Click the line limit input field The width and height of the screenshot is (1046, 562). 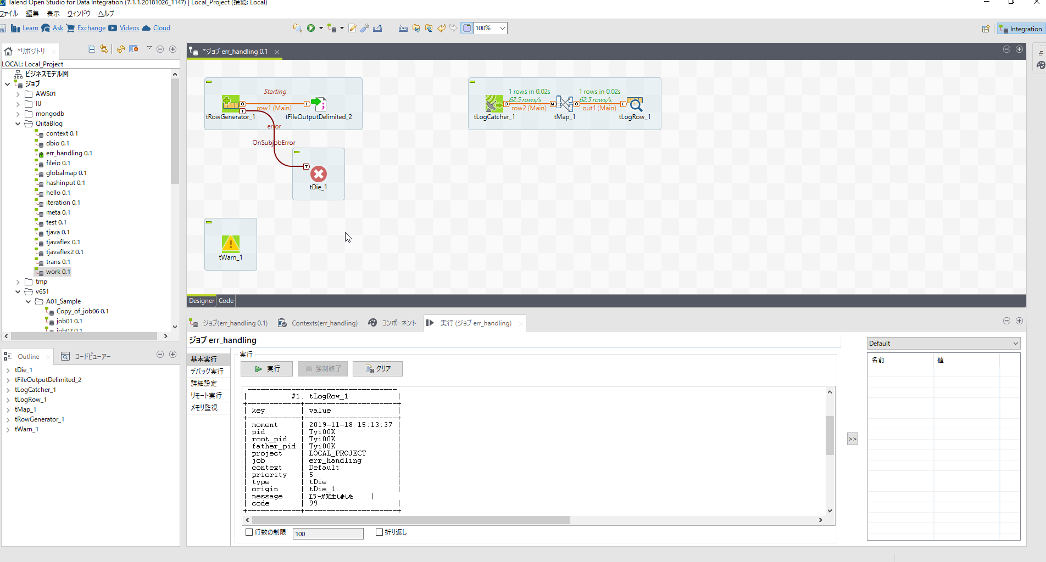(x=328, y=533)
